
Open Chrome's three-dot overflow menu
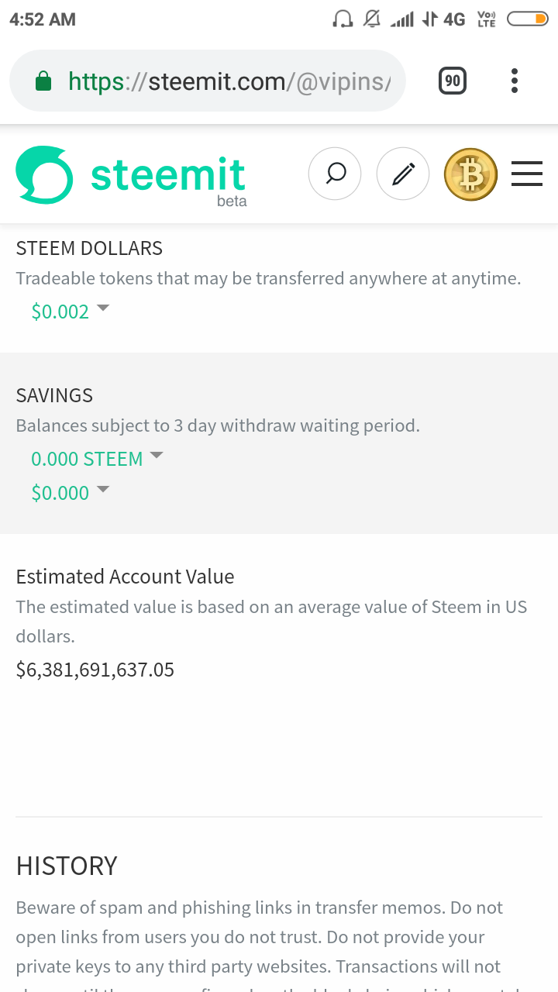click(x=515, y=81)
